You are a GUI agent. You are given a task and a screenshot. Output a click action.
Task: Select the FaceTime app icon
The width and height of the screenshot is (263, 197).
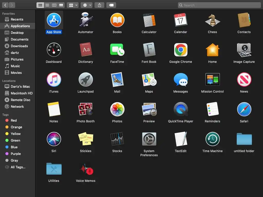[117, 50]
